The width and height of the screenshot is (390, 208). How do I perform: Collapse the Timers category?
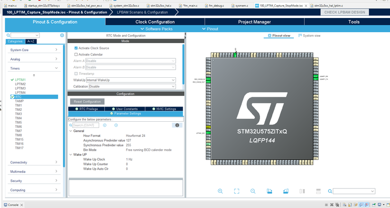point(34,68)
